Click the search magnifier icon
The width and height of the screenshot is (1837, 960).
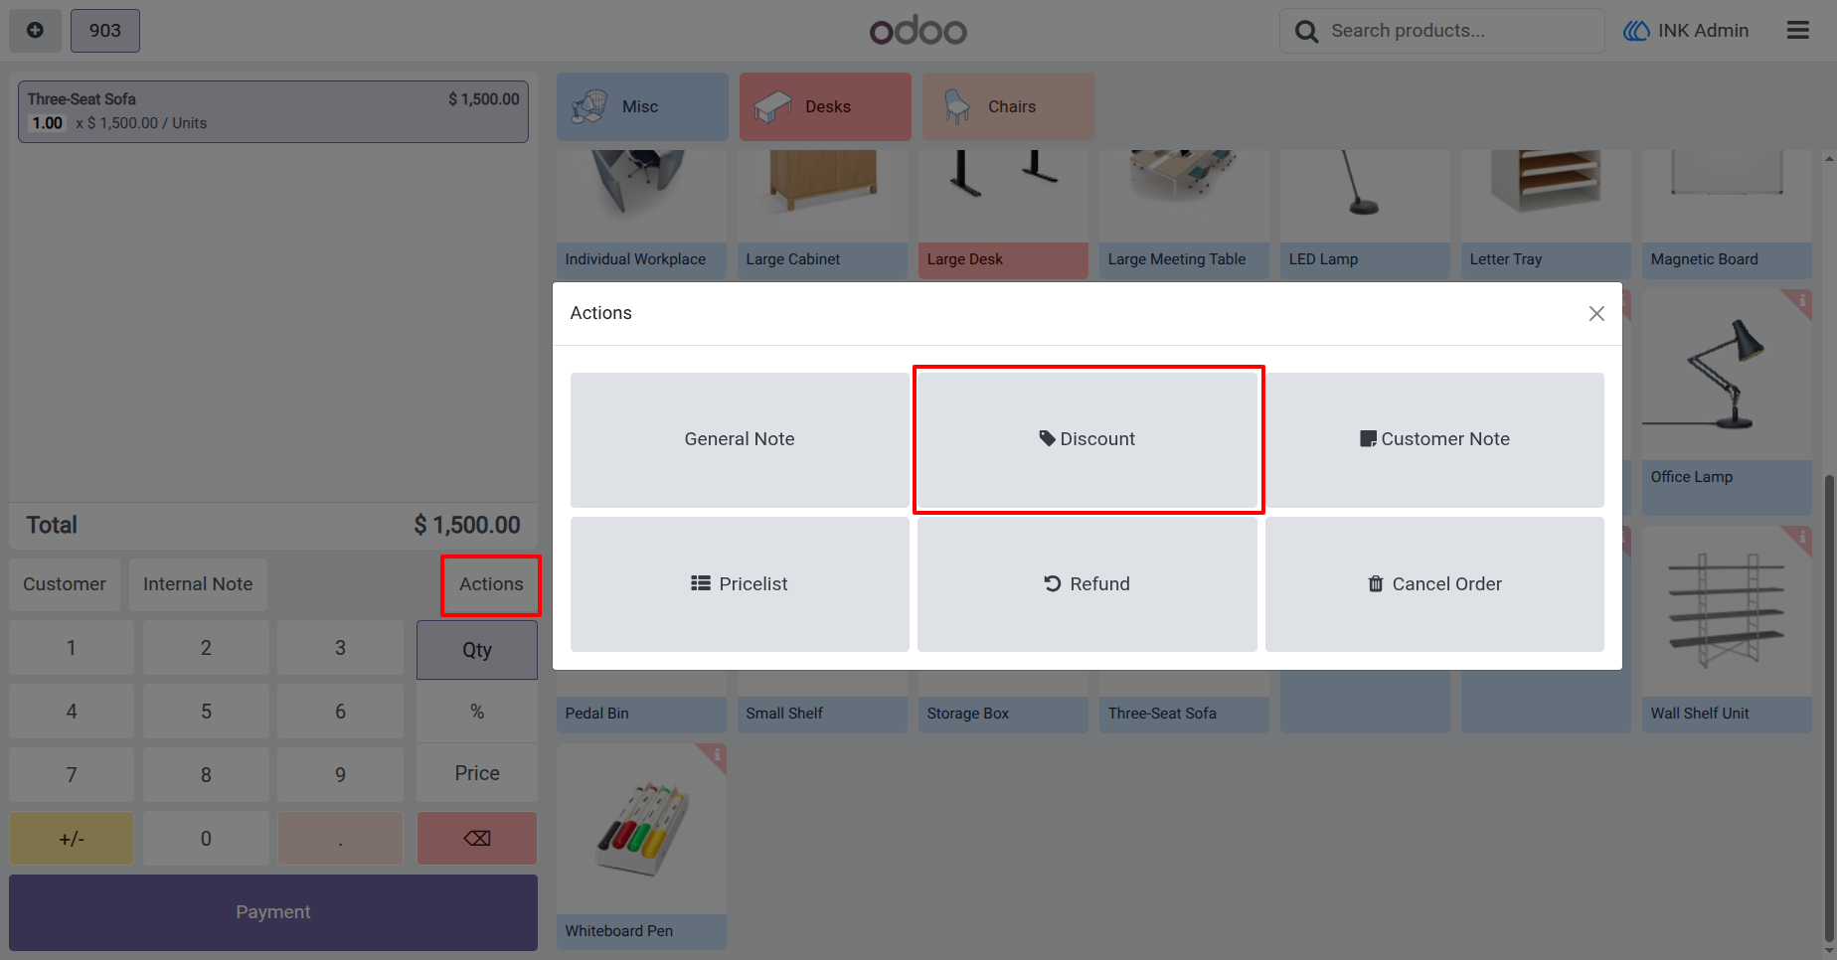point(1306,32)
